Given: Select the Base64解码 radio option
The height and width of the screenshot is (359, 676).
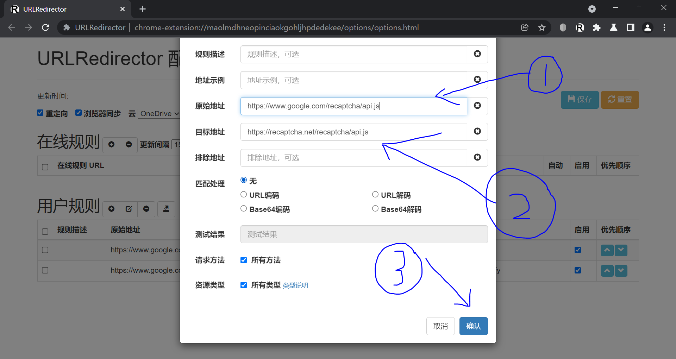Looking at the screenshot, I should point(375,209).
